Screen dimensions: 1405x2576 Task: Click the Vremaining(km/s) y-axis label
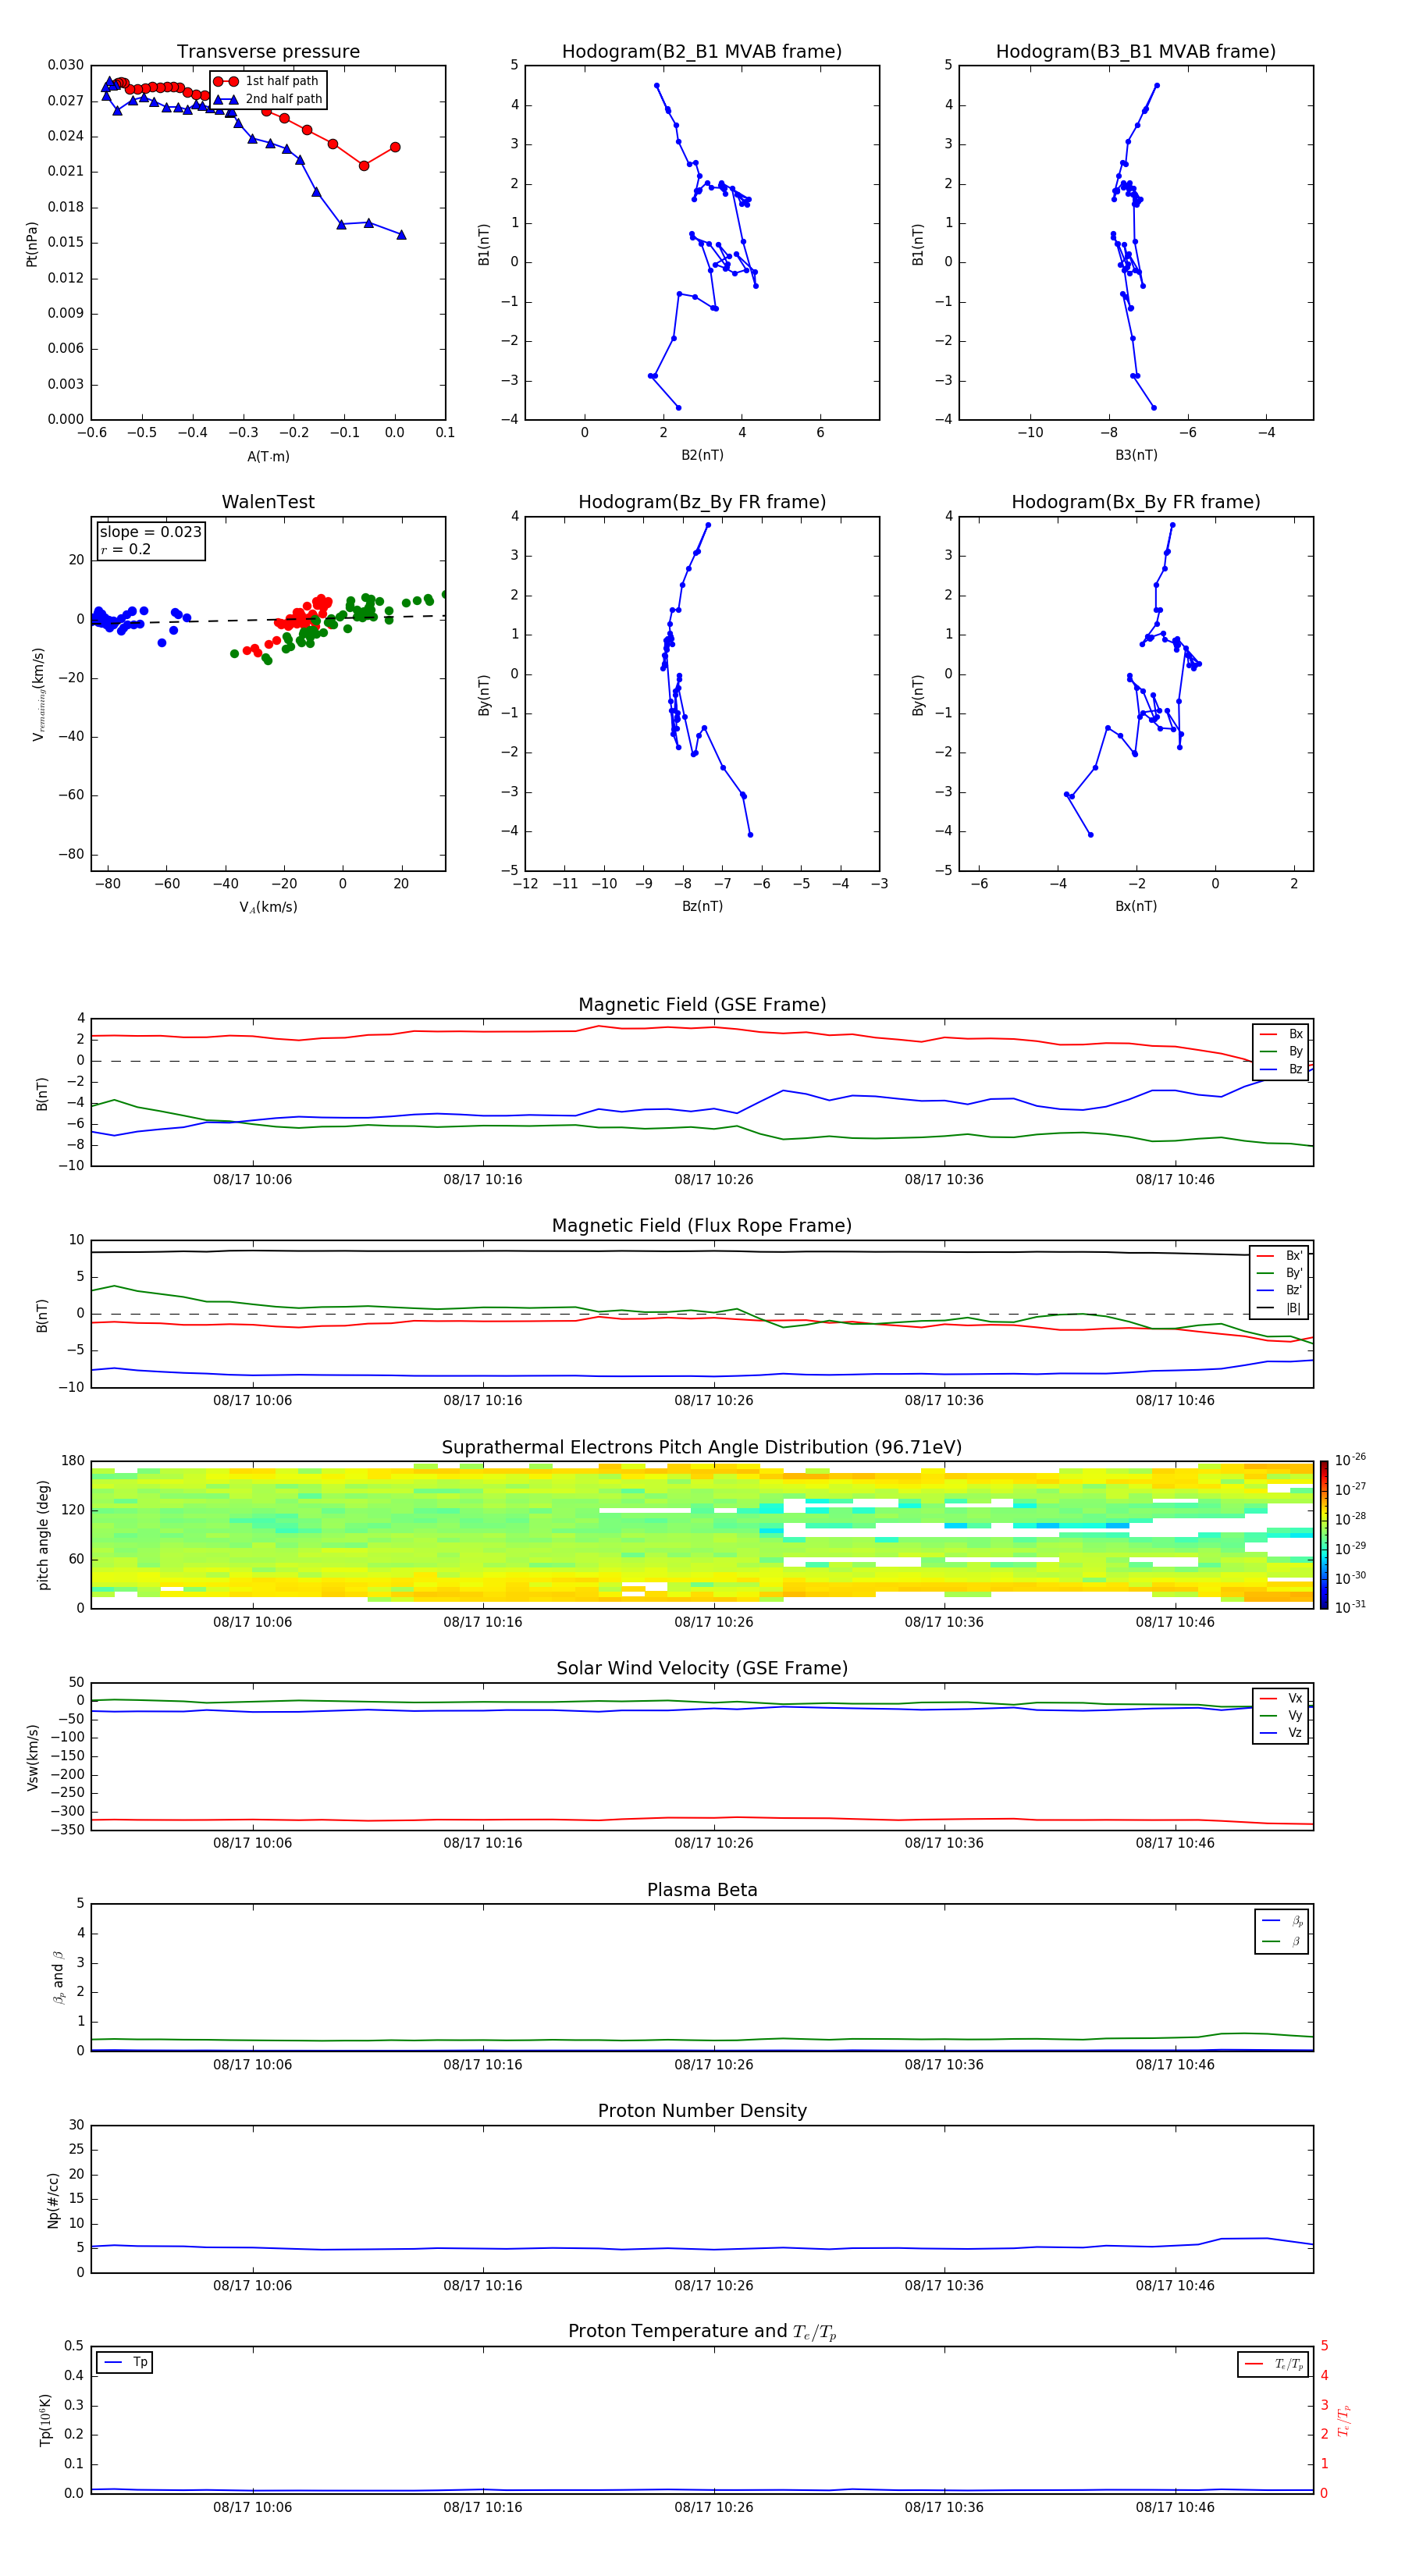(38, 694)
